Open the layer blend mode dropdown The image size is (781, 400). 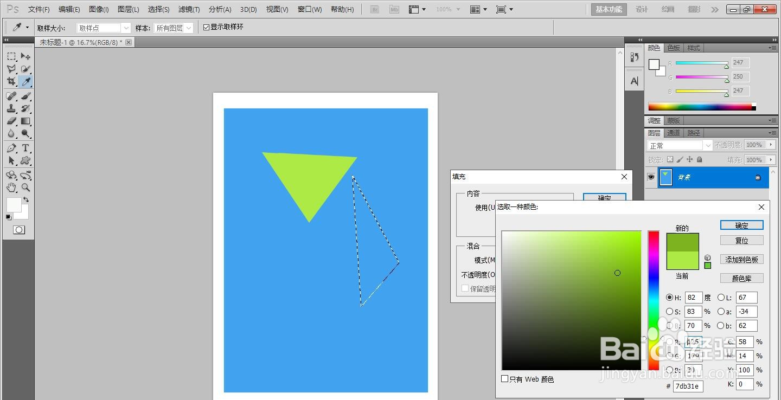click(x=680, y=146)
